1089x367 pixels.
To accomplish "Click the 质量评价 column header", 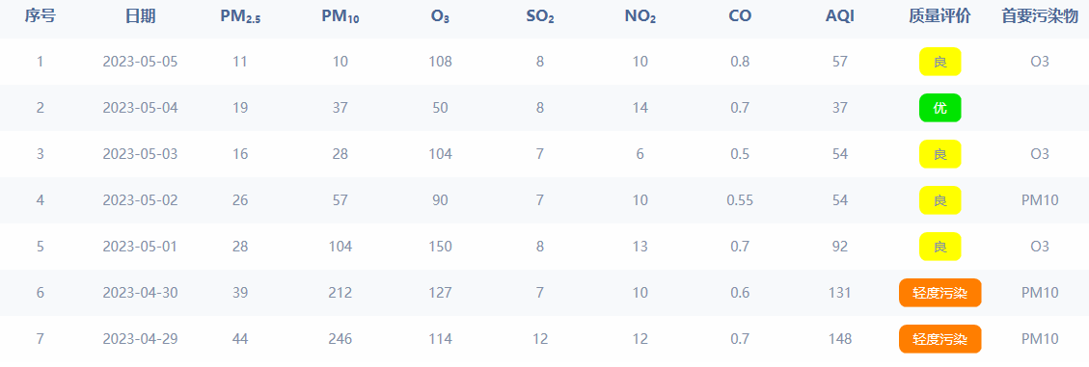I will [x=939, y=16].
